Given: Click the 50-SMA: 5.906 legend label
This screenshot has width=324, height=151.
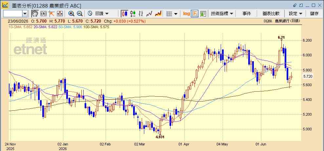Looking at the screenshot, I should pos(70,27).
